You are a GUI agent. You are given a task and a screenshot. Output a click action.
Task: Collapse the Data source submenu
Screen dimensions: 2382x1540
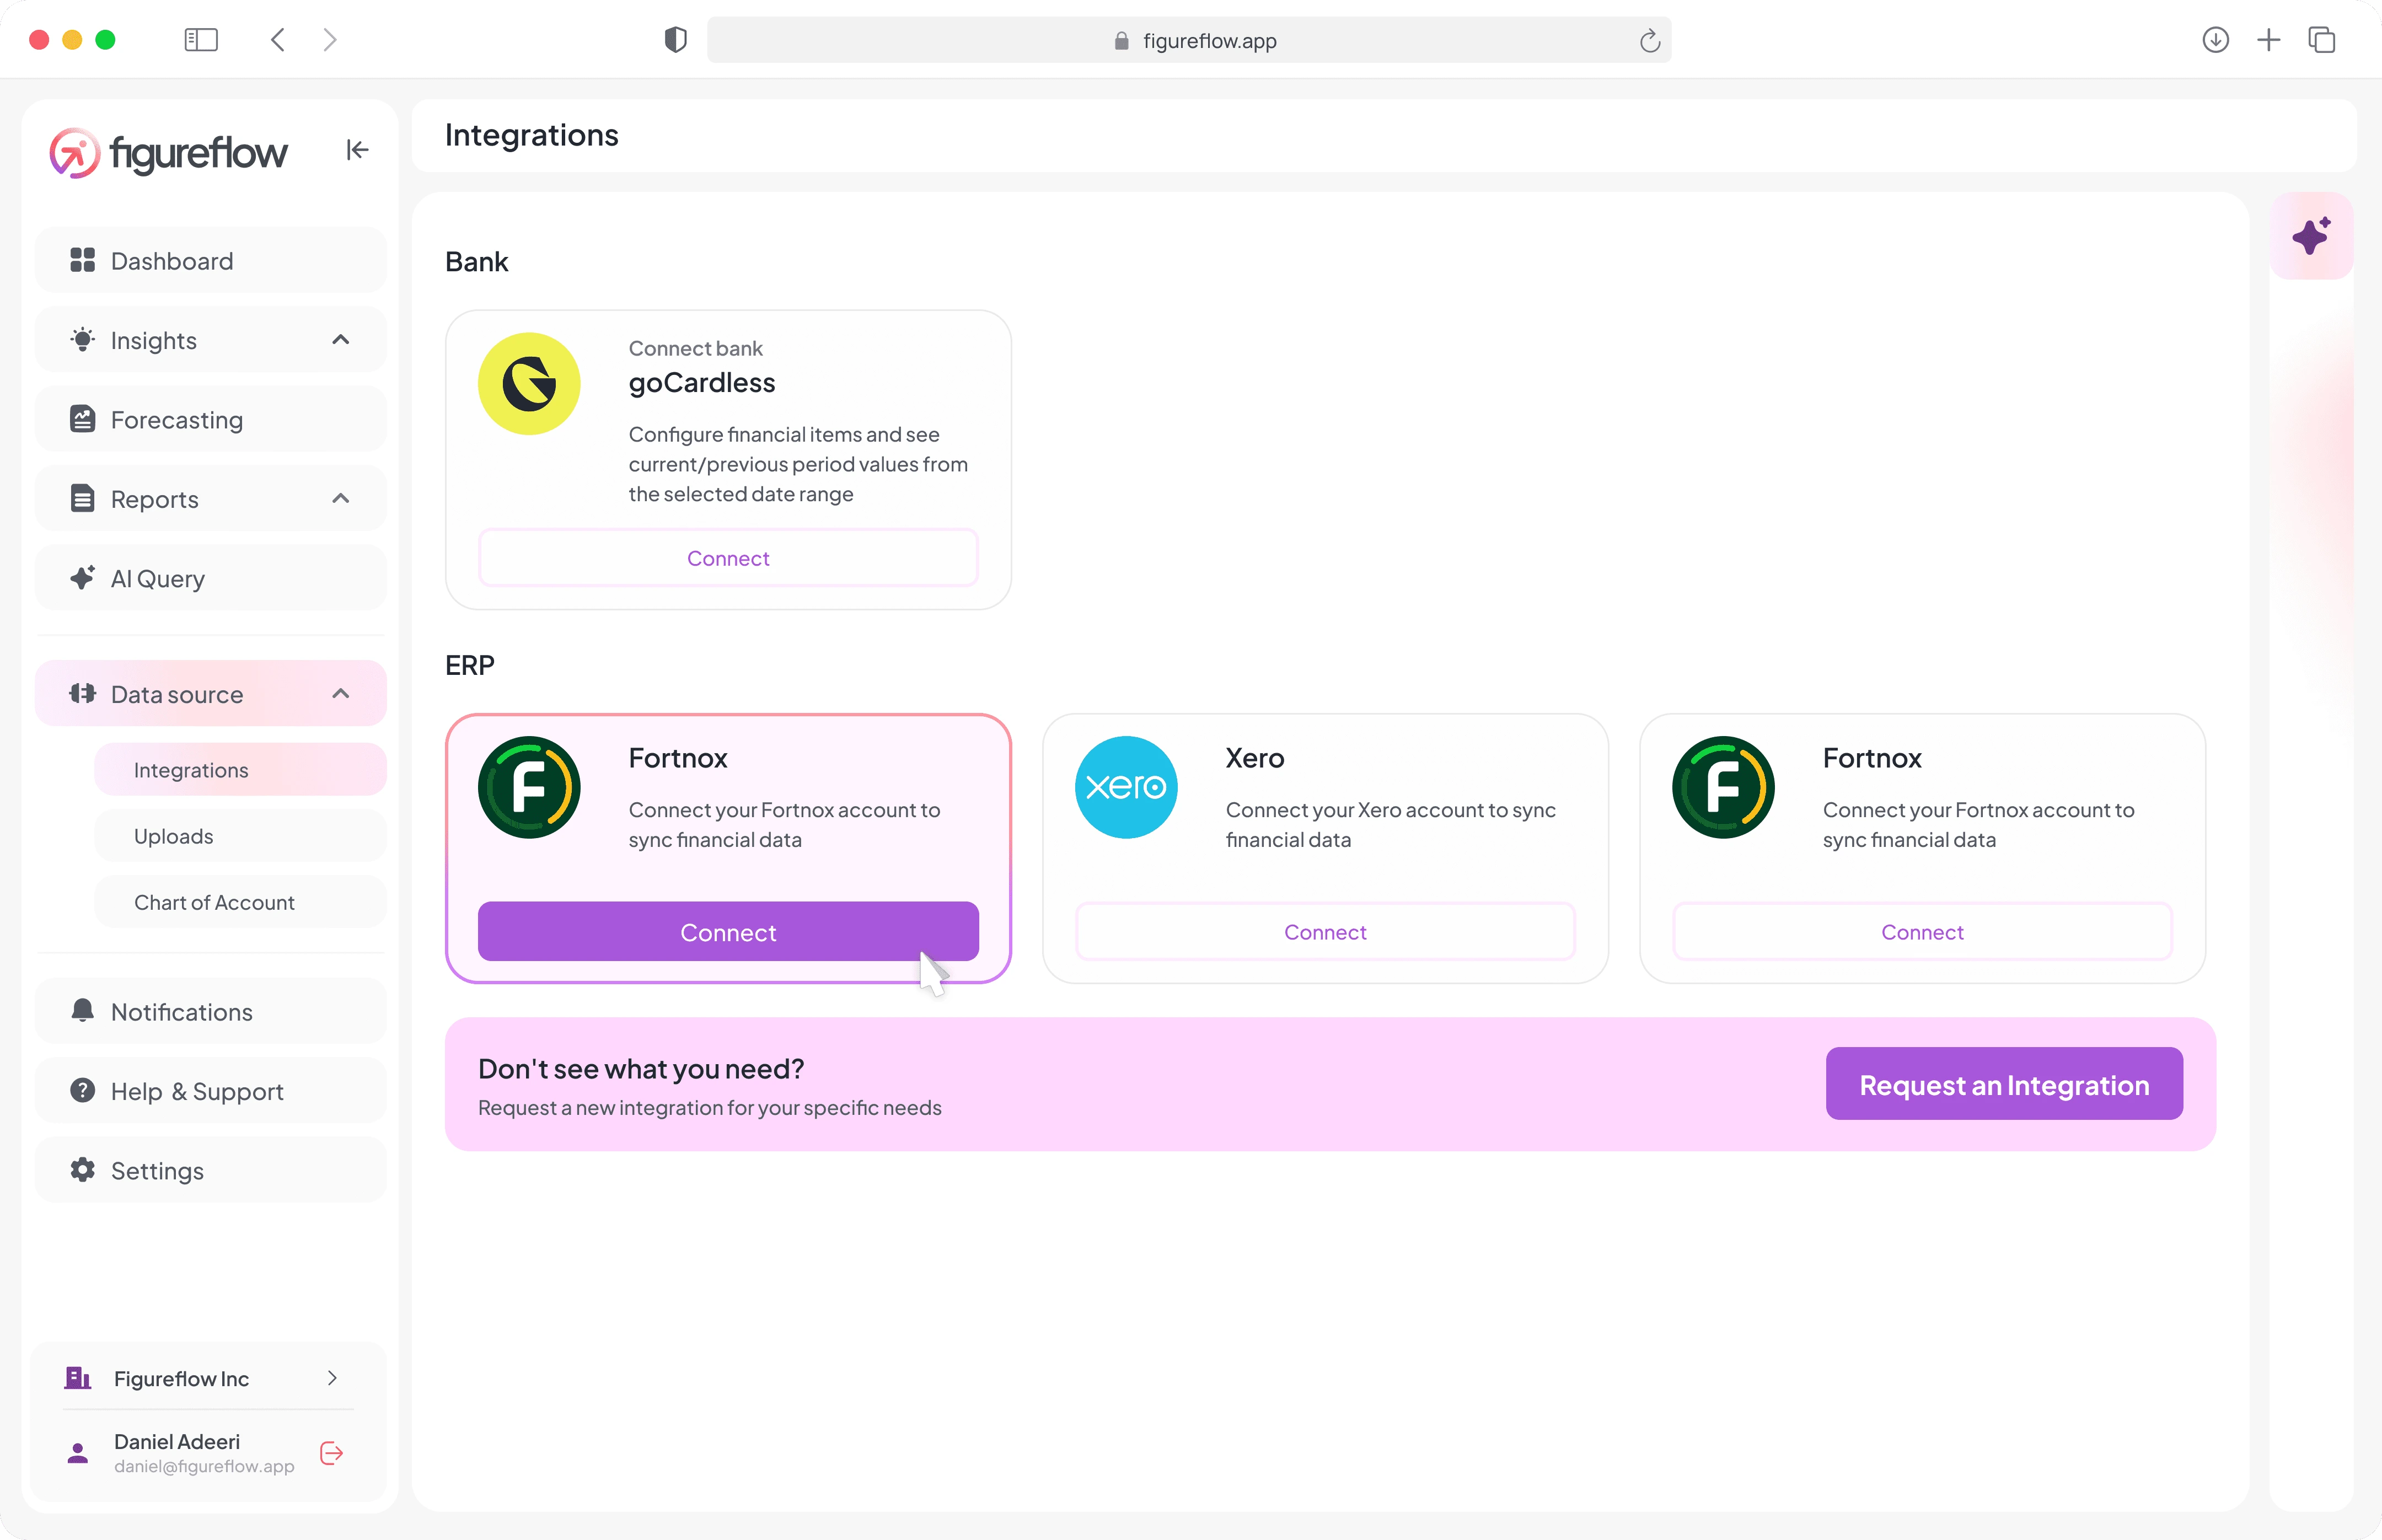coord(341,694)
